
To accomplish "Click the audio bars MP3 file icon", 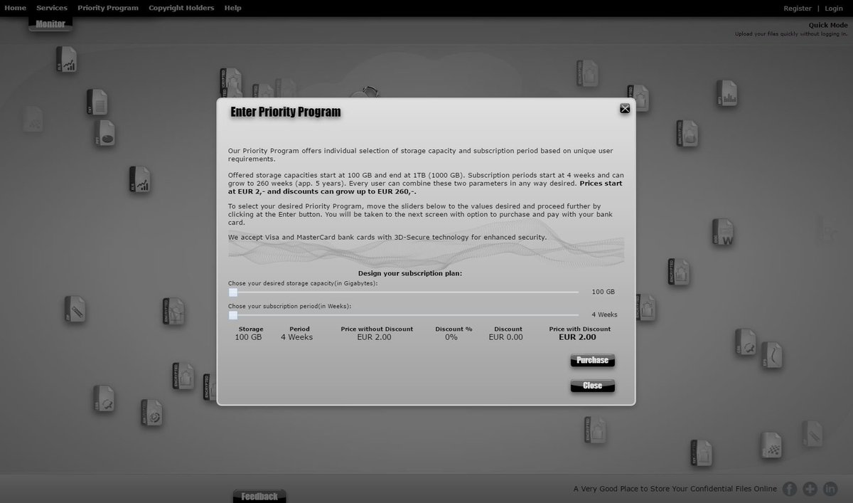I will pos(727,92).
